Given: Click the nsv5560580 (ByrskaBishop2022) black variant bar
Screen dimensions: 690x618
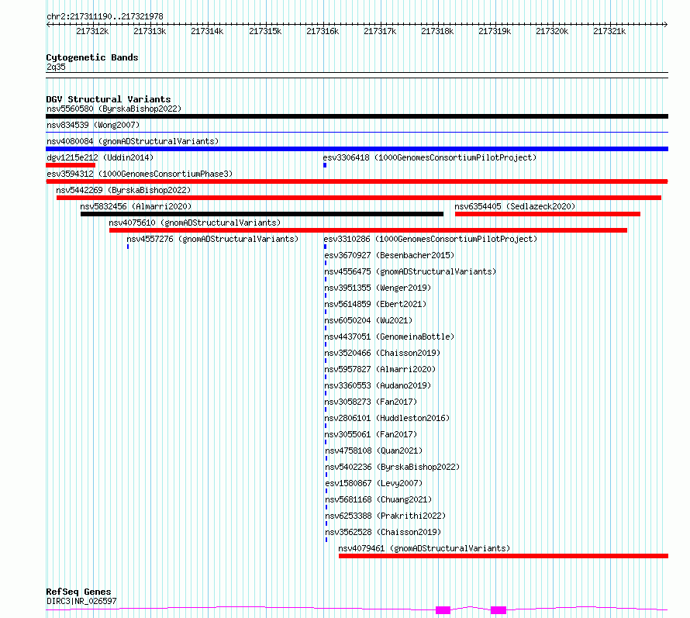Looking at the screenshot, I should pyautogui.click(x=357, y=116).
